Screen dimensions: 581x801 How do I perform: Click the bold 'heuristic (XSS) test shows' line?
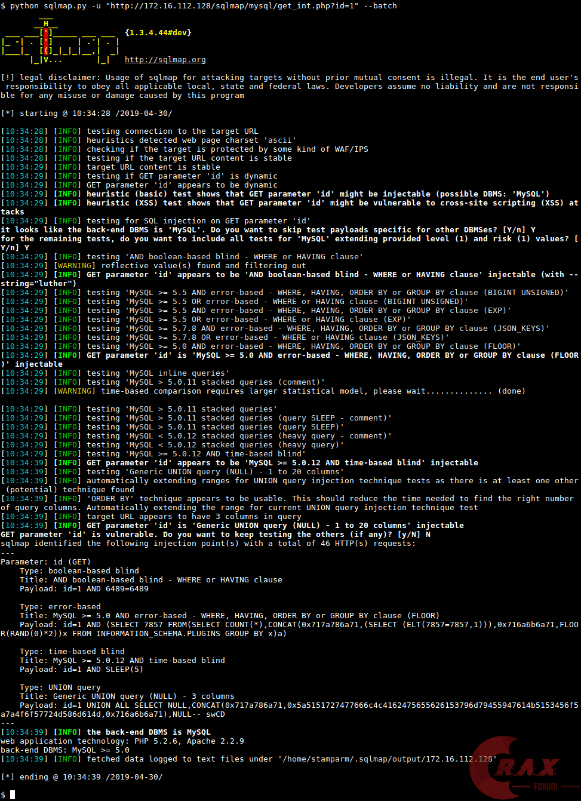[x=290, y=207]
